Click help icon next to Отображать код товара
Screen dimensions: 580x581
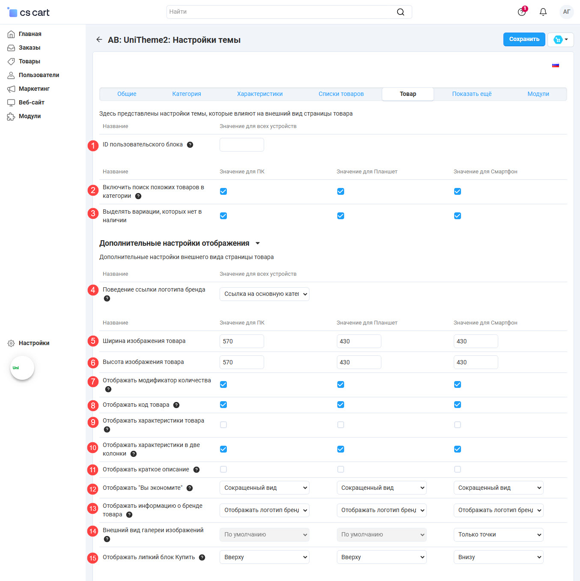pos(176,405)
